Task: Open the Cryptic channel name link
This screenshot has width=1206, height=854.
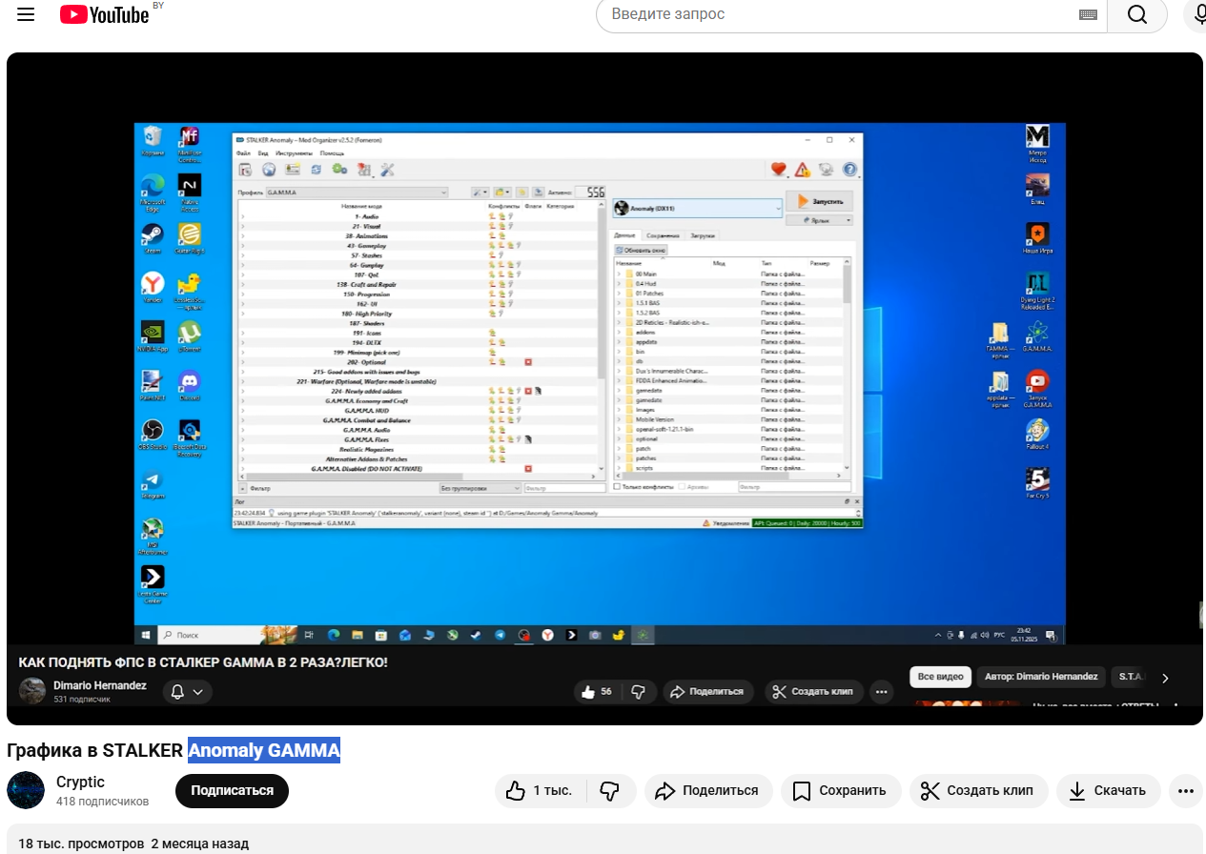Action: click(80, 782)
